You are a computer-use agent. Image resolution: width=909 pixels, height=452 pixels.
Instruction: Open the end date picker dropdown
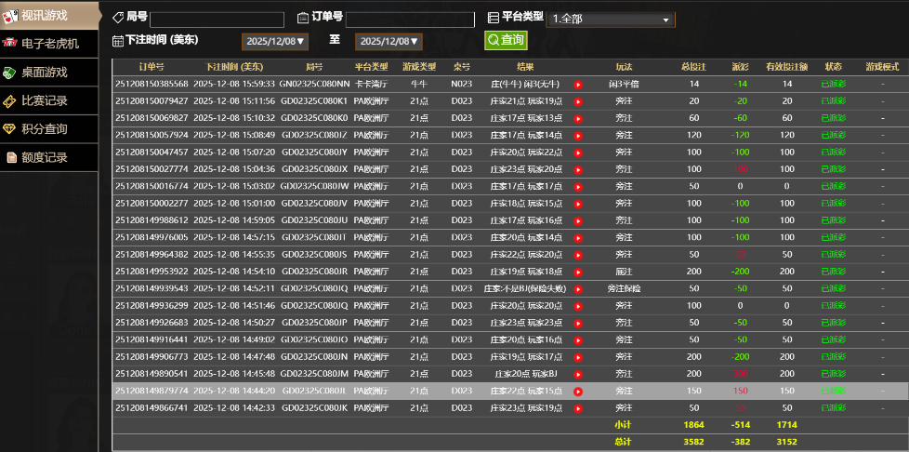pyautogui.click(x=389, y=41)
